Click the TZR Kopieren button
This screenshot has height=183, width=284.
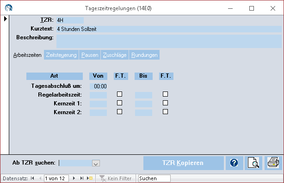click(x=184, y=163)
